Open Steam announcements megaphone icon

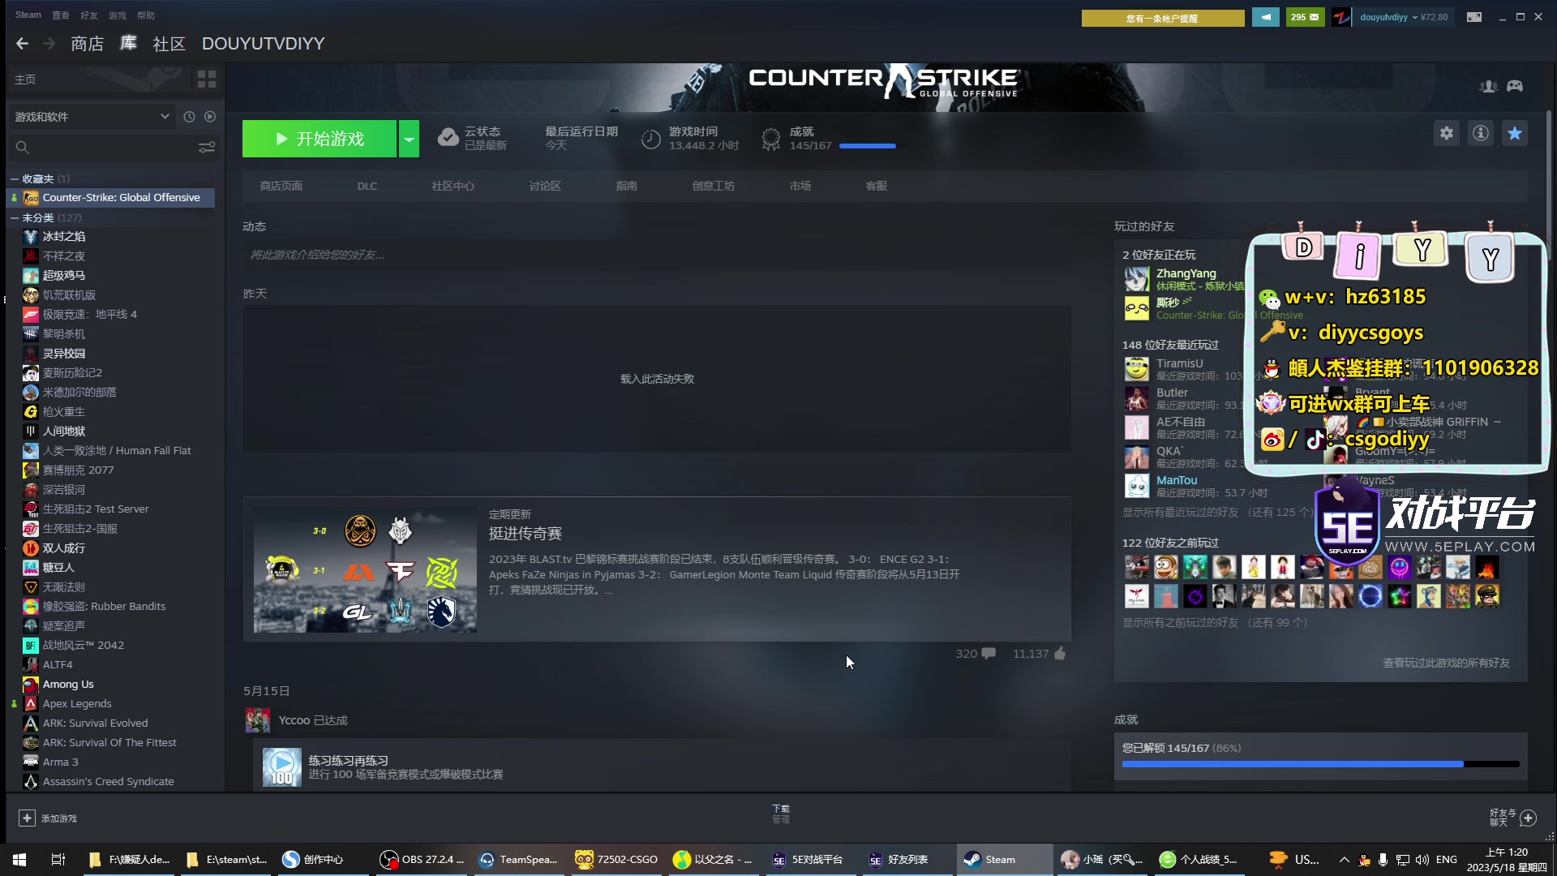1265,17
